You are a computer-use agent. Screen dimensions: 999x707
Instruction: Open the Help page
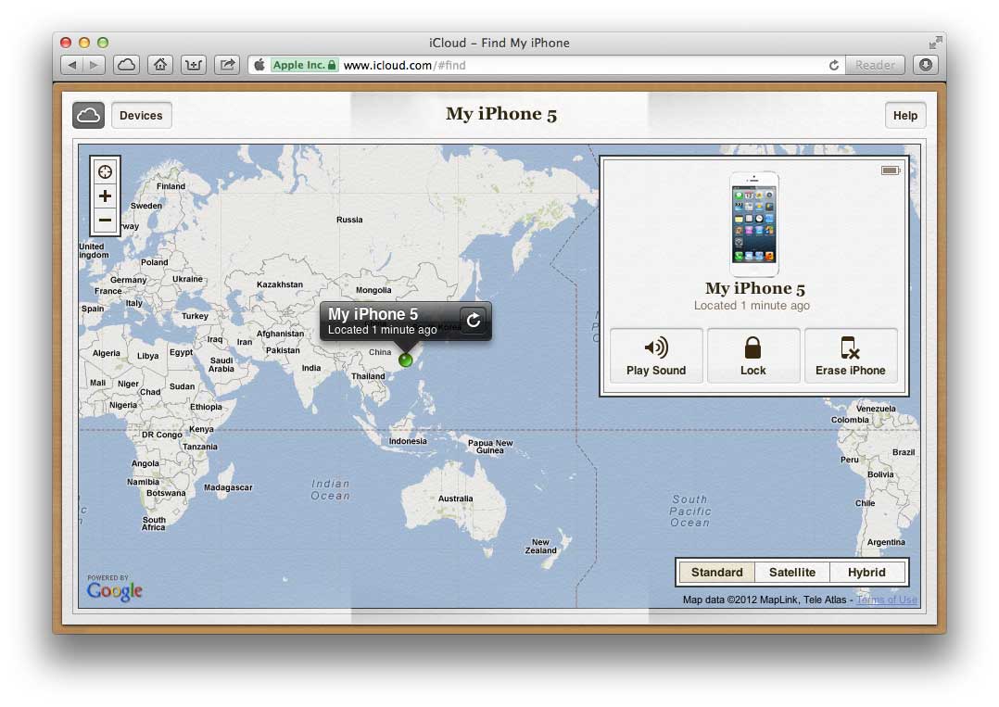click(x=904, y=115)
